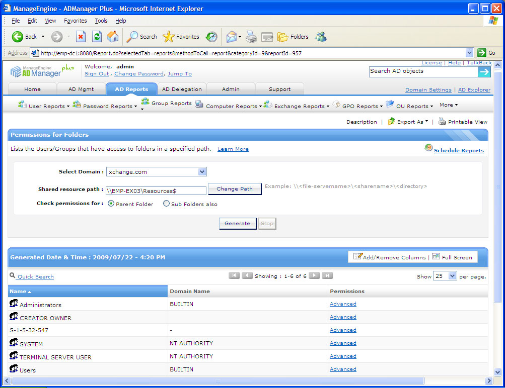Open the Admin tab

pyautogui.click(x=231, y=89)
